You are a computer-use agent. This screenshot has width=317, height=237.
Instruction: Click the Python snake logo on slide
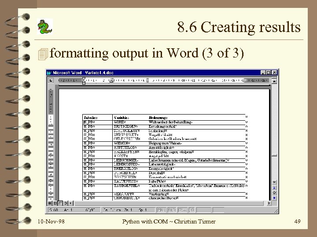[45, 27]
